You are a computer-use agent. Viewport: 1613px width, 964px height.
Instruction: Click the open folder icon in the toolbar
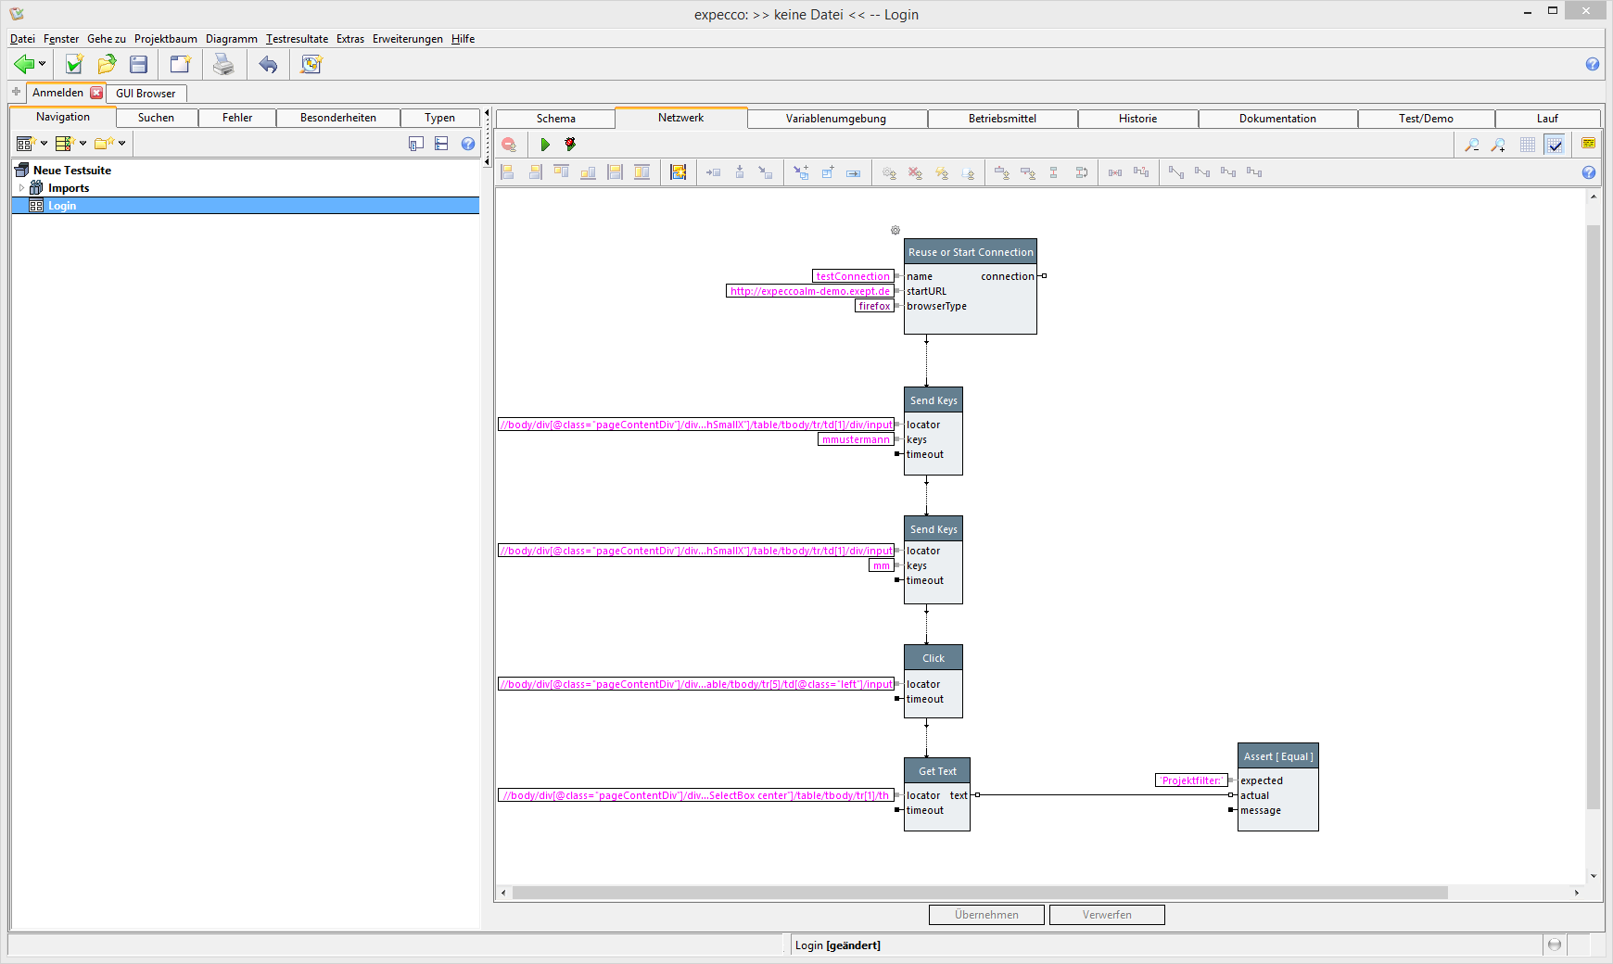pos(107,64)
